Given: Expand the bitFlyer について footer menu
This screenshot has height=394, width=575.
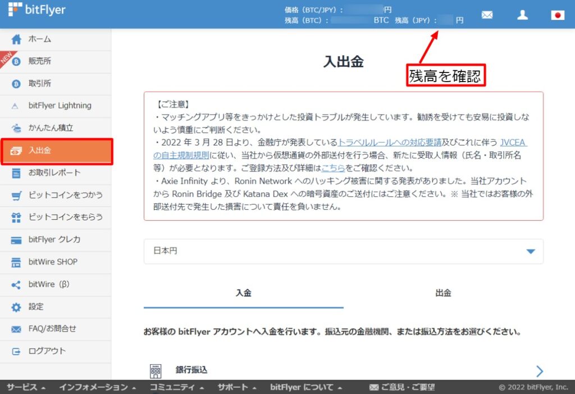Looking at the screenshot, I should pyautogui.click(x=306, y=387).
